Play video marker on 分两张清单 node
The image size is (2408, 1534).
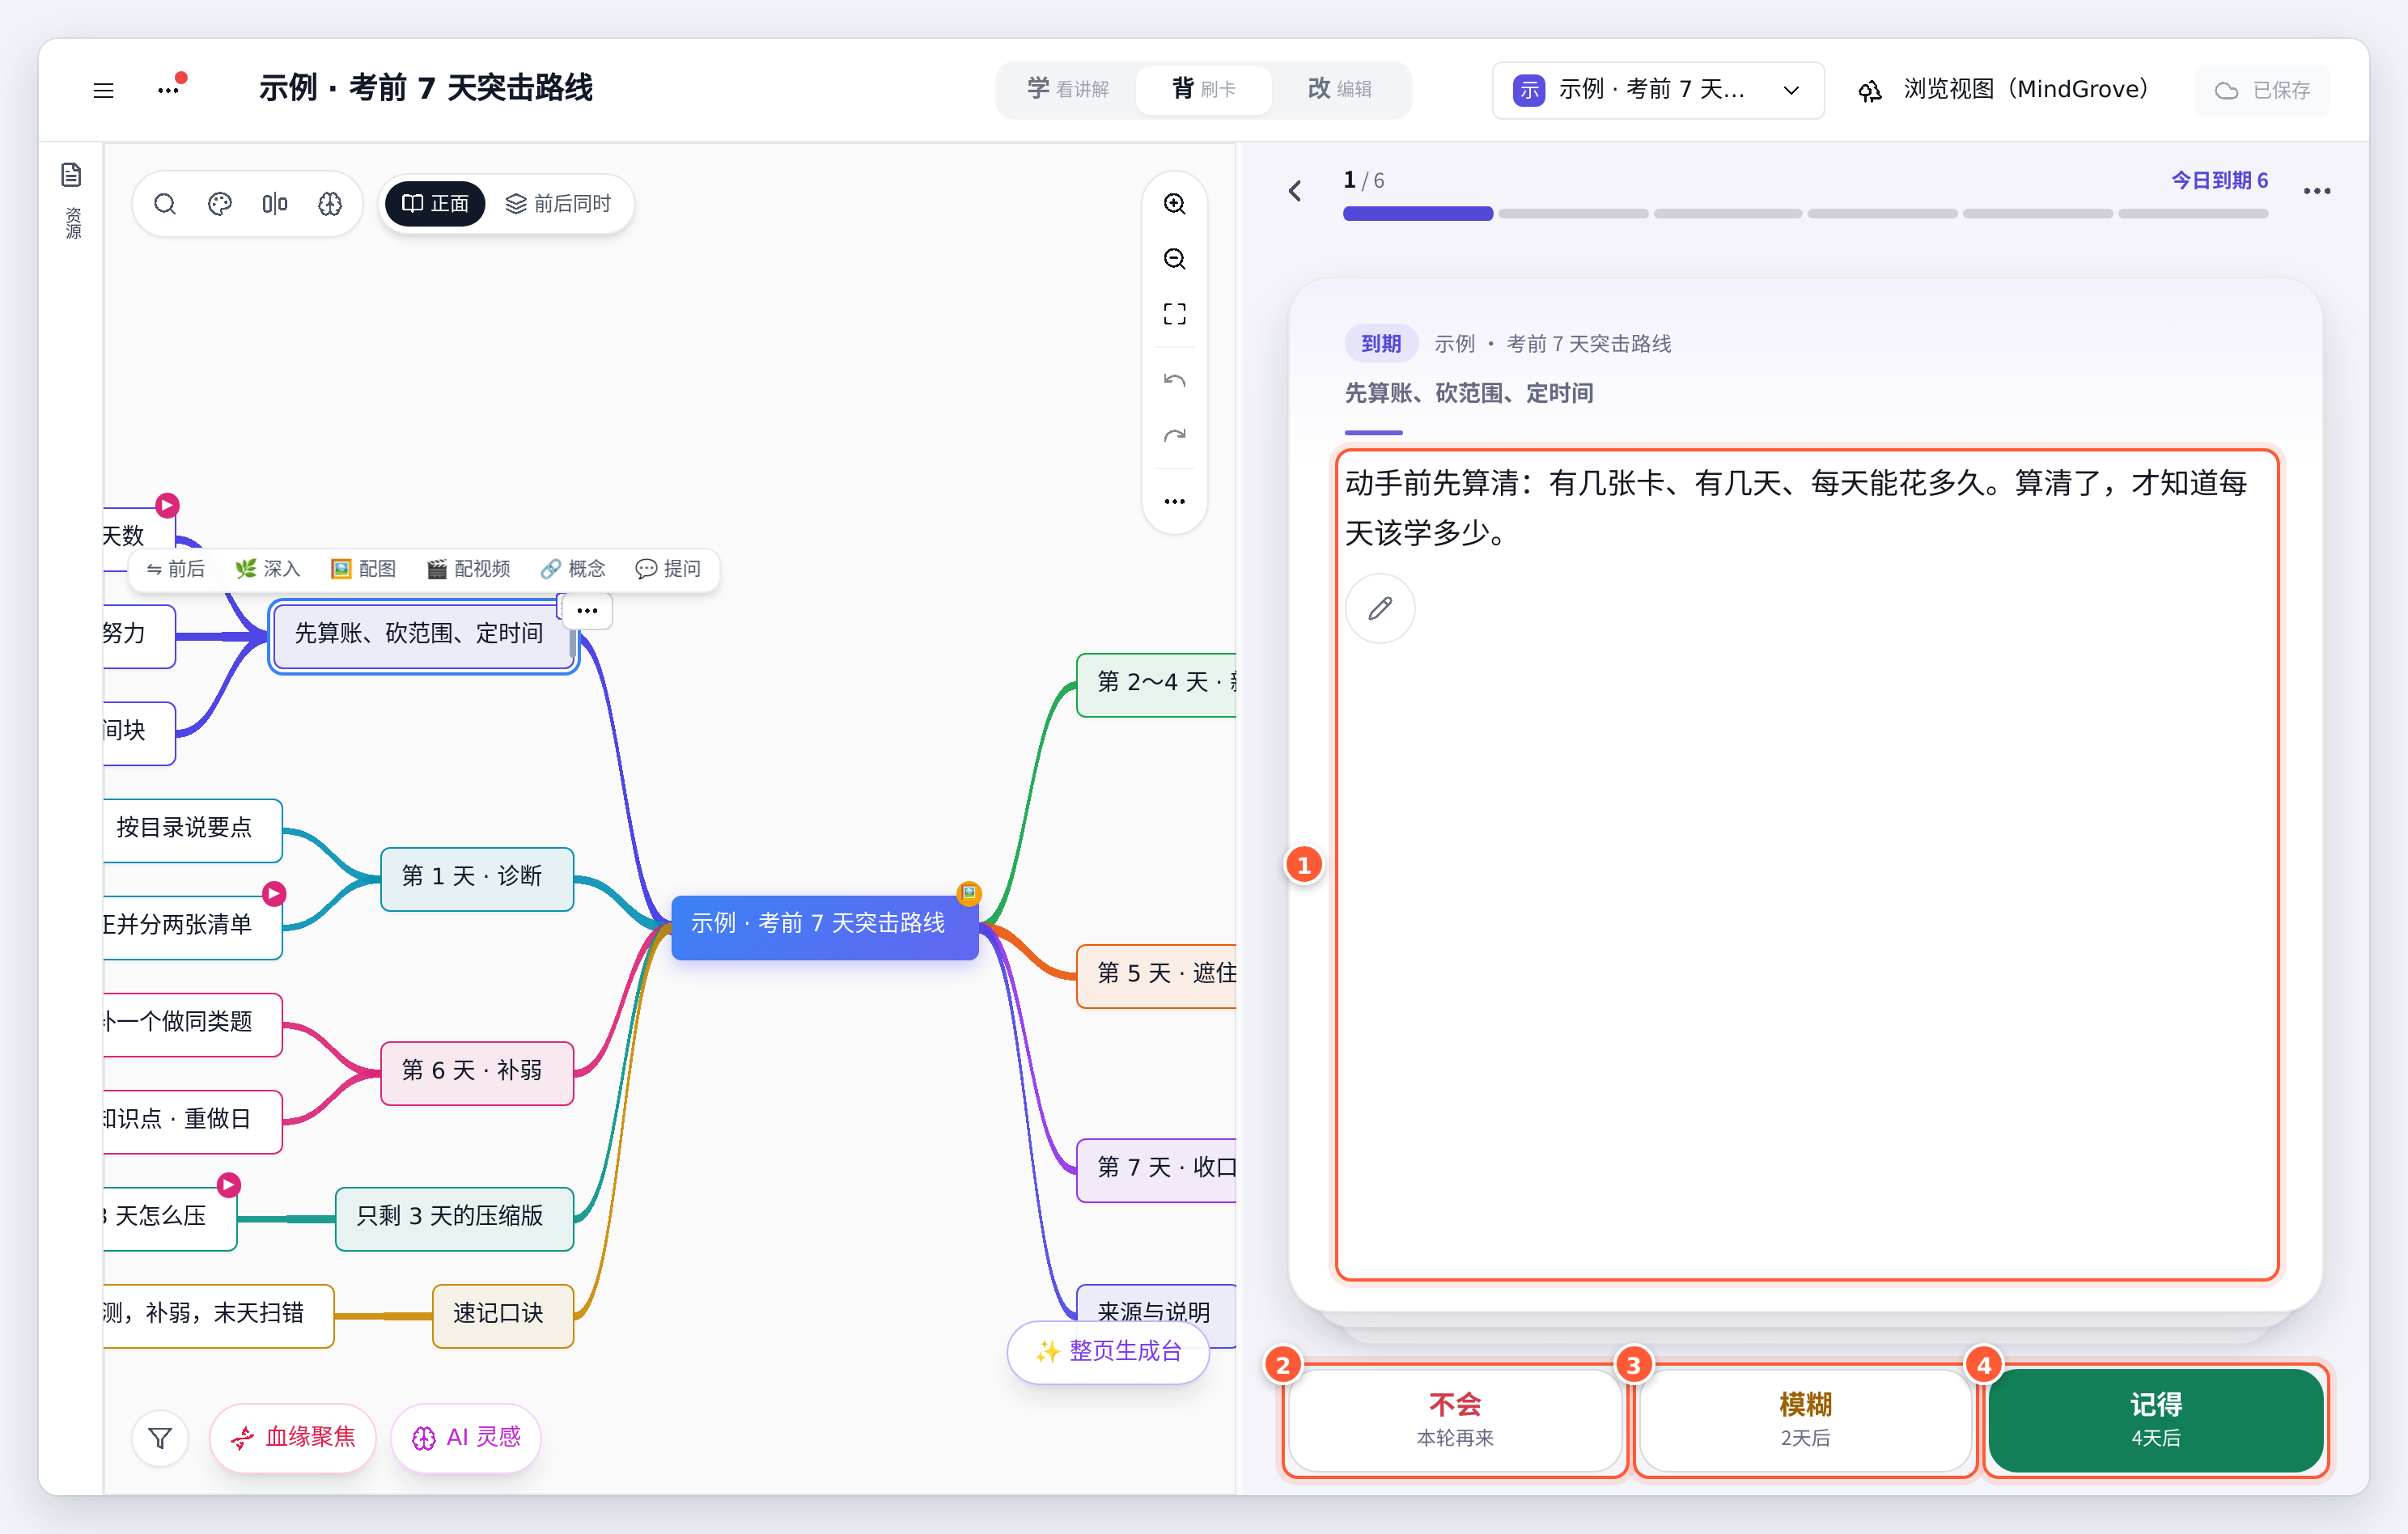point(274,893)
